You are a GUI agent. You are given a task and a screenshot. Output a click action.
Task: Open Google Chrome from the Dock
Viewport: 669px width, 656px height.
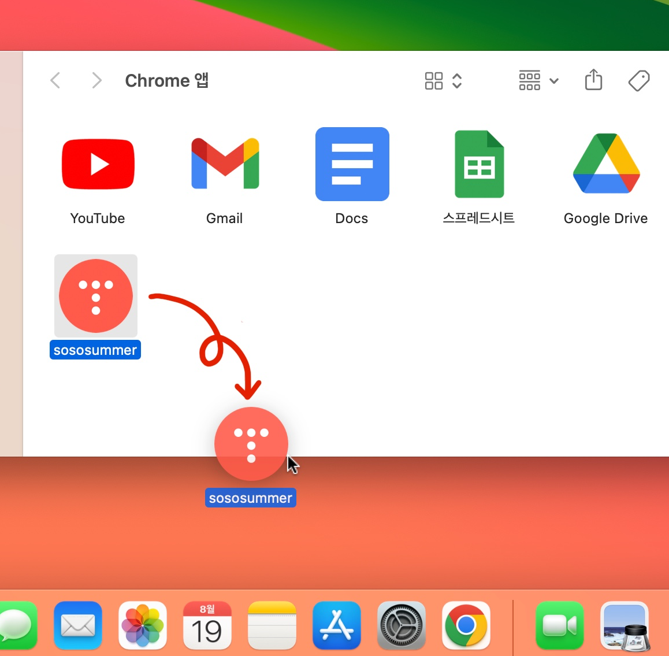point(466,625)
